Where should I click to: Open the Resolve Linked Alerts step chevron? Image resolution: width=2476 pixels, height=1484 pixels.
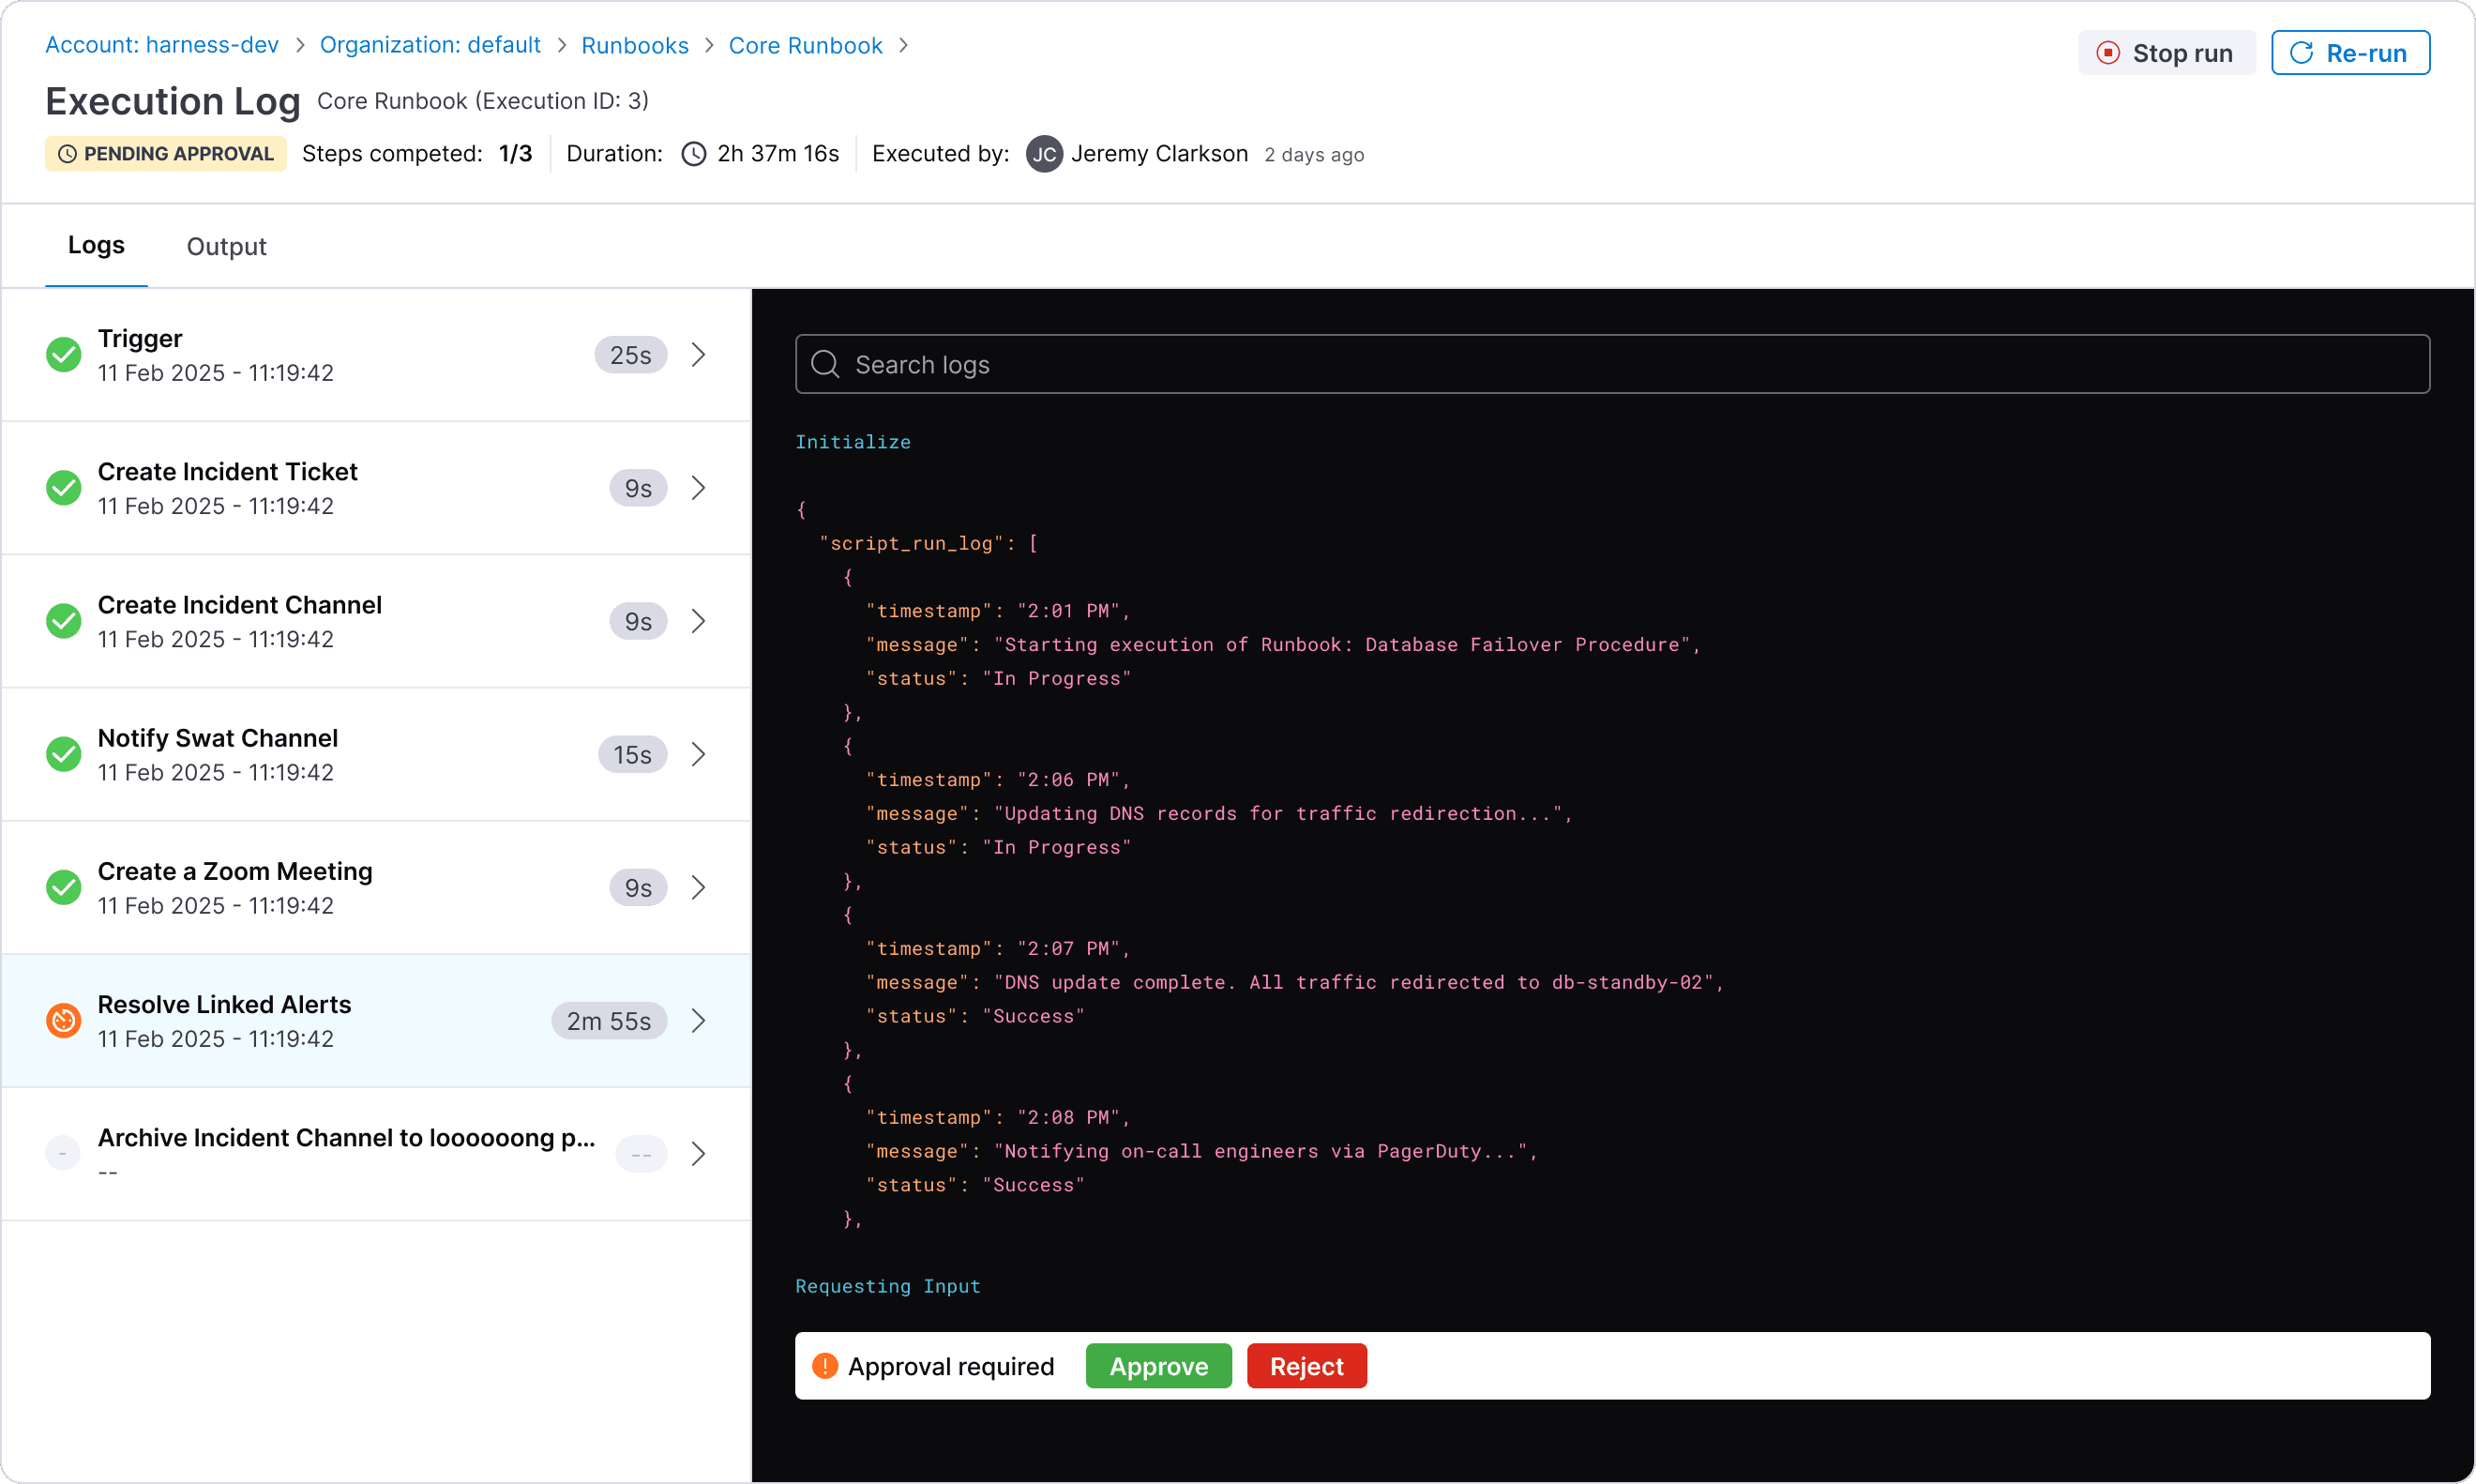pos(699,1021)
